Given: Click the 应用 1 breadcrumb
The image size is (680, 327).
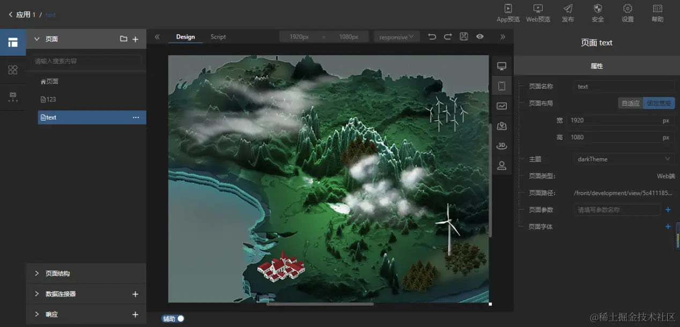Looking at the screenshot, I should [26, 14].
